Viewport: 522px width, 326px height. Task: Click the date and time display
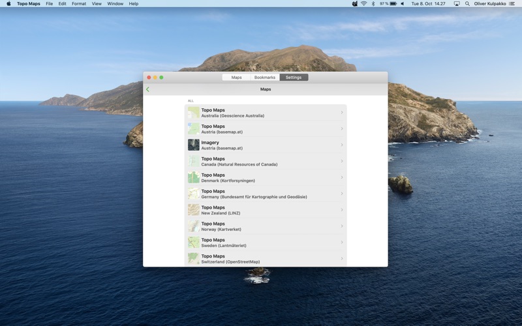coord(428,4)
